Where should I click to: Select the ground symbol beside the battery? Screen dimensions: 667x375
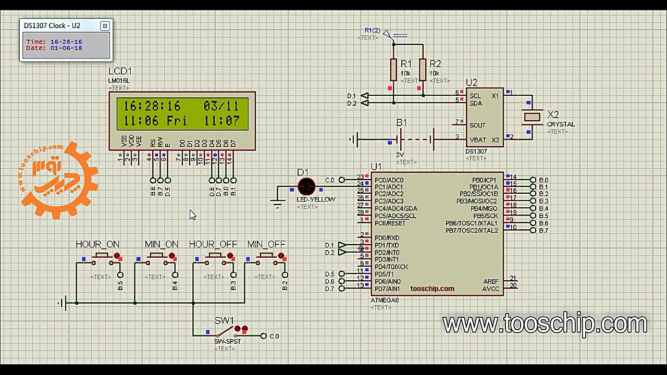click(x=353, y=140)
